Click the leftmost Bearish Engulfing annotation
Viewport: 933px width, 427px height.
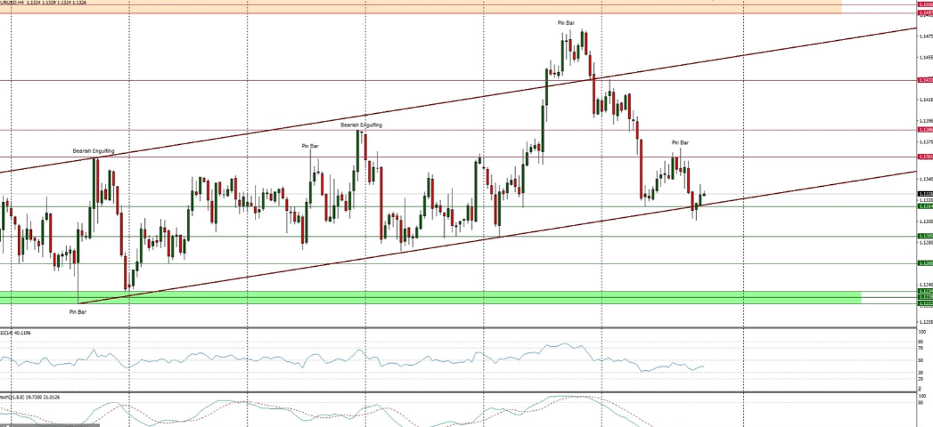click(x=94, y=151)
